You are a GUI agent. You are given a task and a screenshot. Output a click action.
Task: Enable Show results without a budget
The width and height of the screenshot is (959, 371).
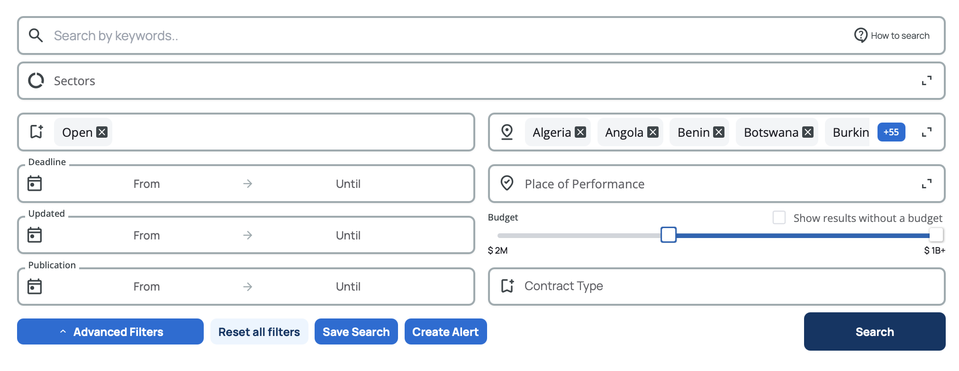[779, 218]
